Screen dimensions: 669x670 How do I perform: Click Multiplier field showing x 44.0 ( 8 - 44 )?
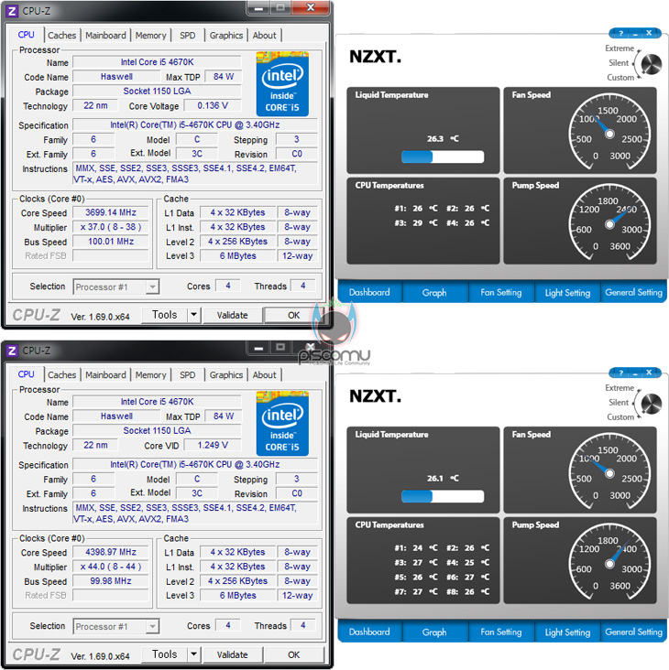click(x=111, y=567)
